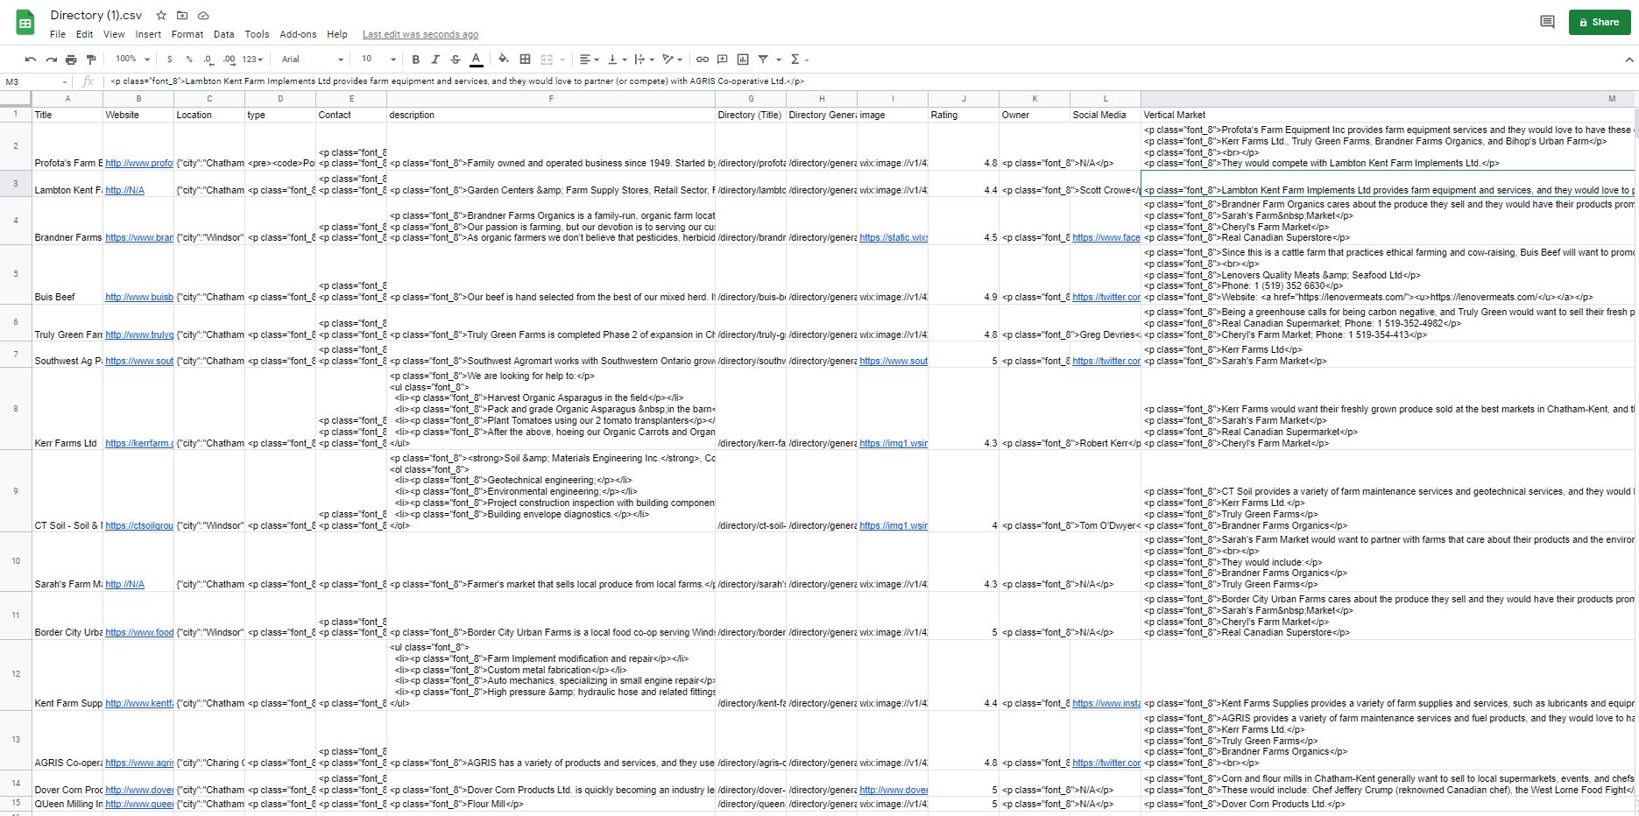
Task: Open the cell borders options
Action: (526, 60)
